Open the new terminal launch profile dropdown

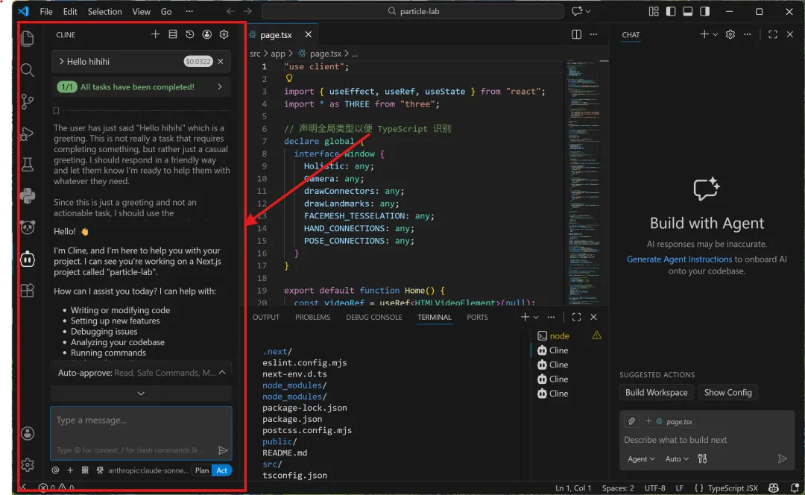coord(536,318)
